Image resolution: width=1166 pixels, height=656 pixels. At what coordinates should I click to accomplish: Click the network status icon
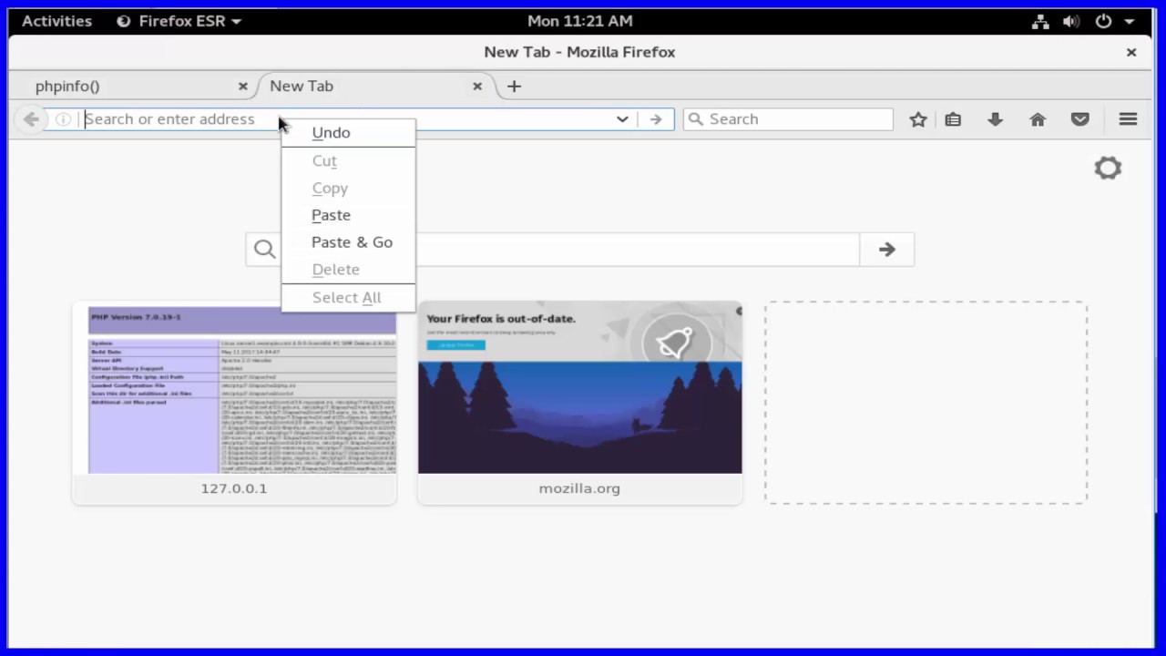1041,21
